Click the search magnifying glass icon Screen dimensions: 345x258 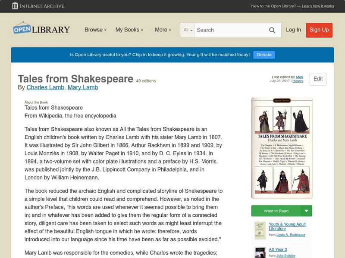(272, 30)
